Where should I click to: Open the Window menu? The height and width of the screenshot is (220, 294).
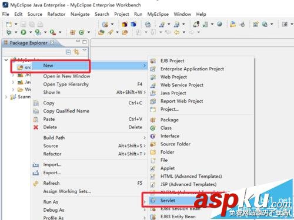click(x=182, y=14)
